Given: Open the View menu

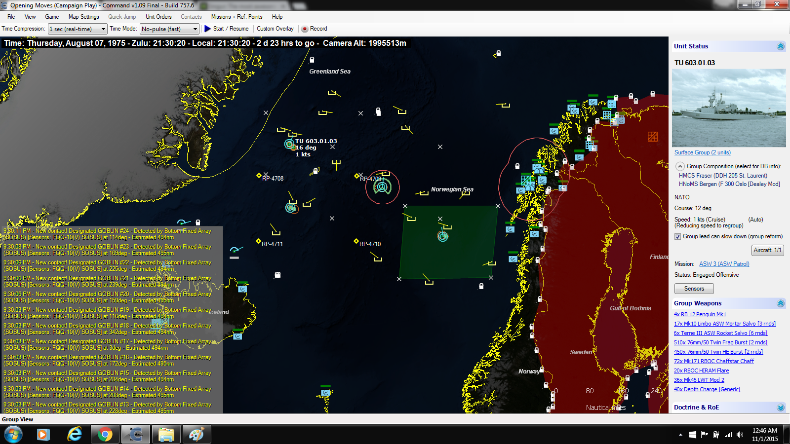Looking at the screenshot, I should tap(30, 17).
